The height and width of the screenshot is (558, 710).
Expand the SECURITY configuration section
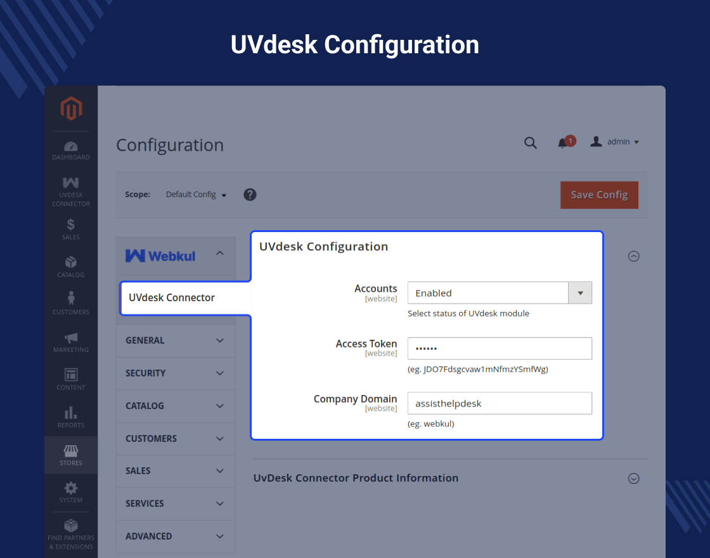coord(176,373)
